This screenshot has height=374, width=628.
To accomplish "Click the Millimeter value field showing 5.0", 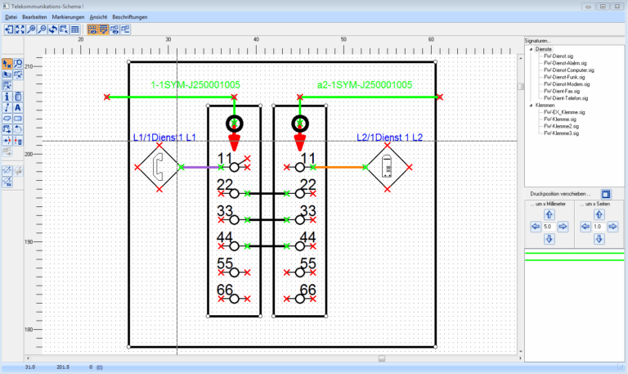I will pyautogui.click(x=549, y=226).
